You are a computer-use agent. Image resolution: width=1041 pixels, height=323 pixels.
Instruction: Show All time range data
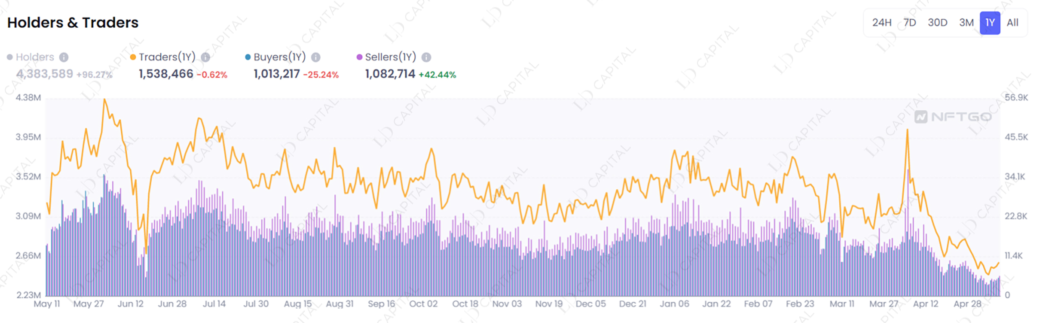(1012, 23)
